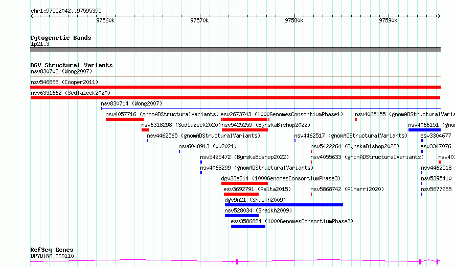Click the first nsv4462565 (gnomADStructuralVariants) label
This screenshot has height=267, width=455.
[x=203, y=136]
